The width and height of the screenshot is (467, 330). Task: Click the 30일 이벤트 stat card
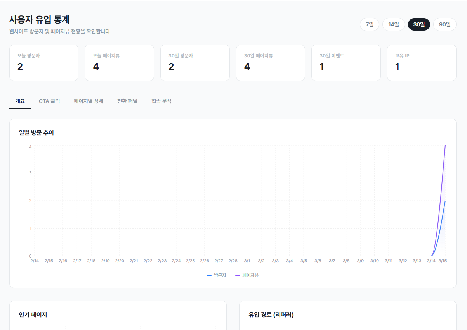pyautogui.click(x=346, y=63)
